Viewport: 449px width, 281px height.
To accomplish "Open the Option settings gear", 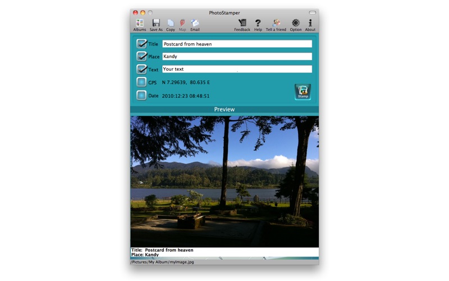I will 296,24.
